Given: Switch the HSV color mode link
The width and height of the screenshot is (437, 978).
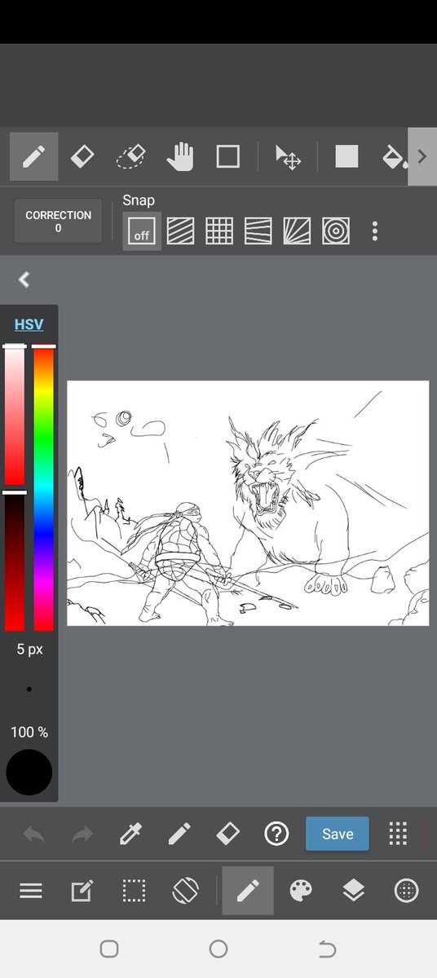Looking at the screenshot, I should point(29,324).
